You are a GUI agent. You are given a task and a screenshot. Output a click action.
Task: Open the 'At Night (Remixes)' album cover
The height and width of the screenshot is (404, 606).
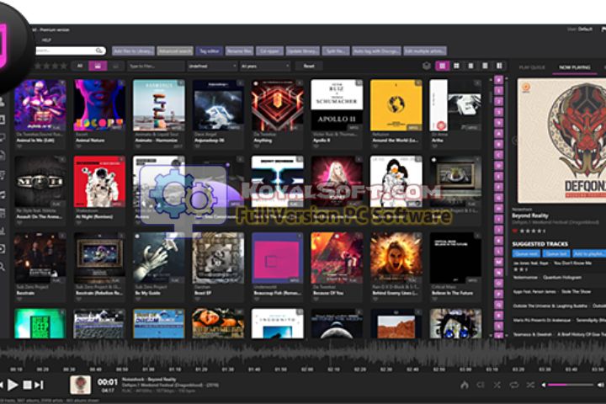tap(99, 182)
